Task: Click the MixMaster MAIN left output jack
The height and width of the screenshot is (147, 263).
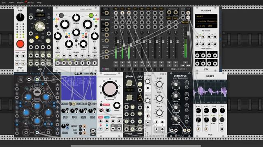Action: [x=188, y=13]
